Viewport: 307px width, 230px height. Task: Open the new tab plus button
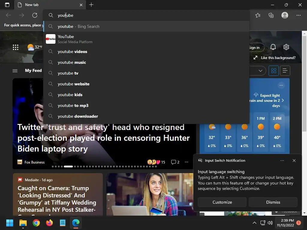[x=91, y=5]
